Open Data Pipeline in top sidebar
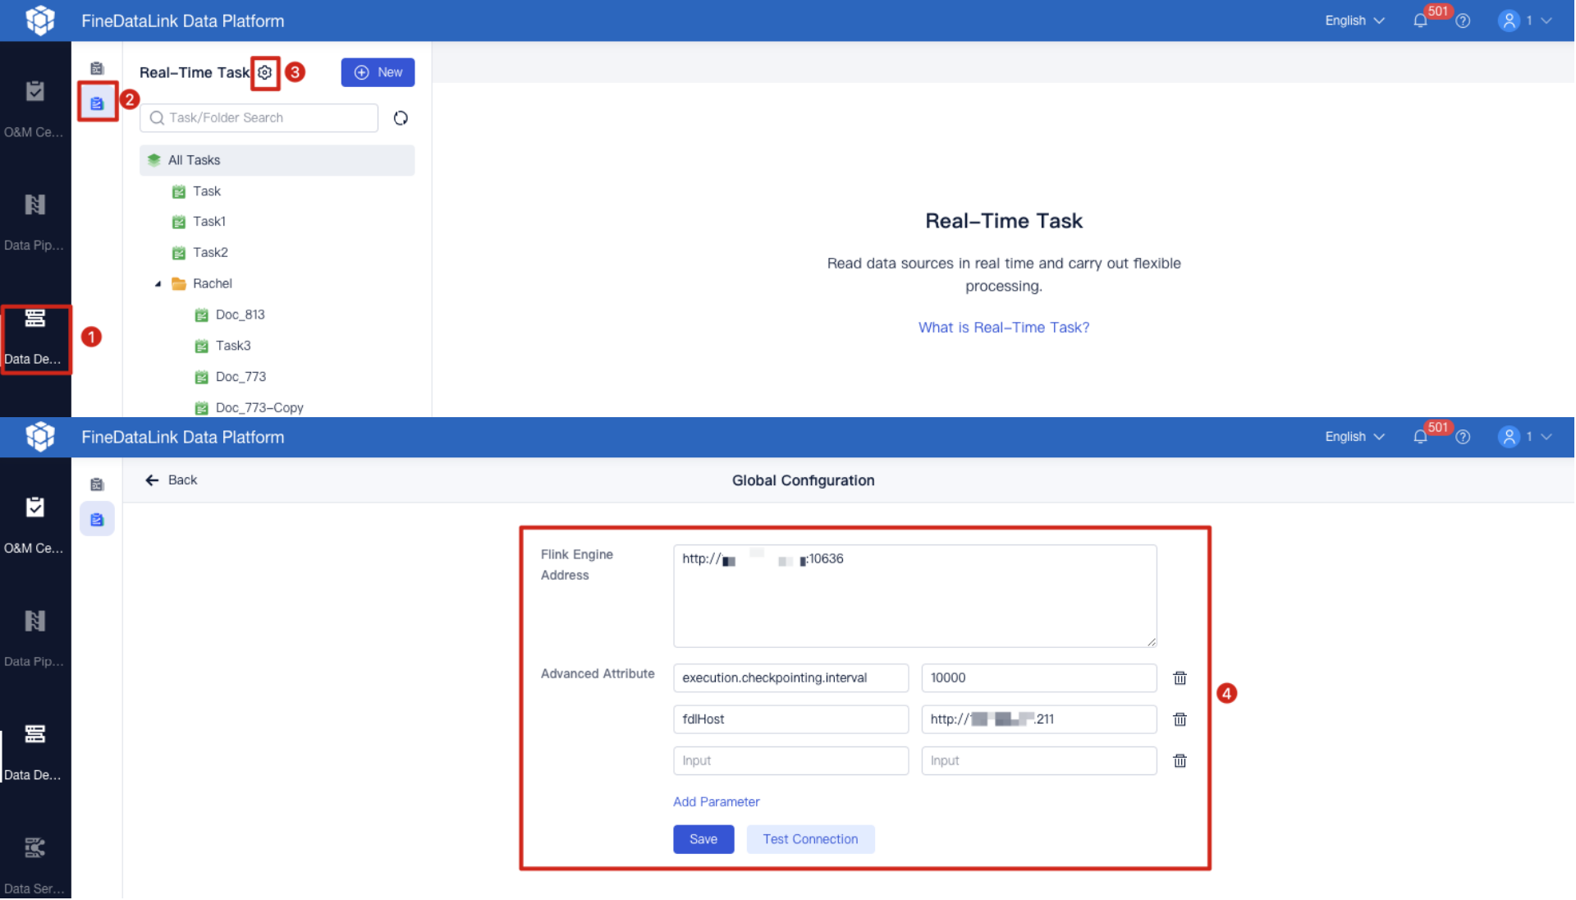Viewport: 1576px width, 900px height. [34, 221]
